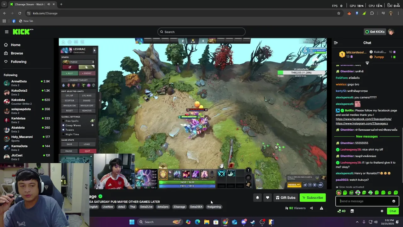The width and height of the screenshot is (403, 227).
Task: Click the Dota2SEA tag
Action: (x=196, y=207)
